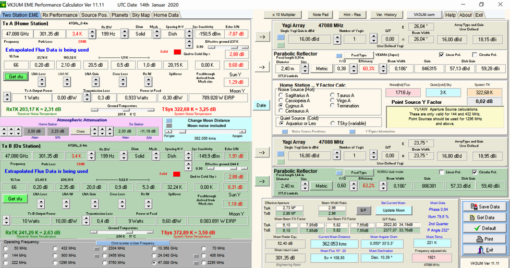510x268 pixels.
Task: Click arrow button beside Dx Parabolic Reflector
Action: (x=262, y=181)
